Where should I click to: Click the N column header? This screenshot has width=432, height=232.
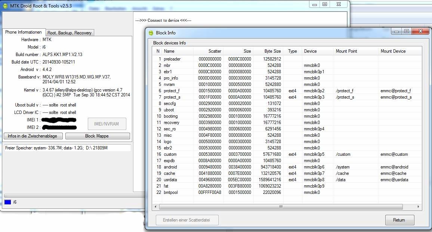(157, 51)
